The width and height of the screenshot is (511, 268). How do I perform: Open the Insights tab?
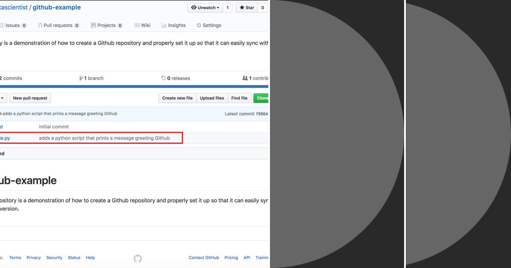pyautogui.click(x=173, y=26)
